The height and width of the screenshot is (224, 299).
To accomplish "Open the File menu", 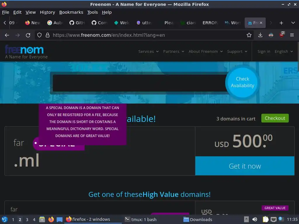I will (6, 12).
